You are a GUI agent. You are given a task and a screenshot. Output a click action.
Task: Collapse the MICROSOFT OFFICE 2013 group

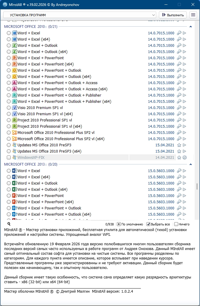click(191, 164)
